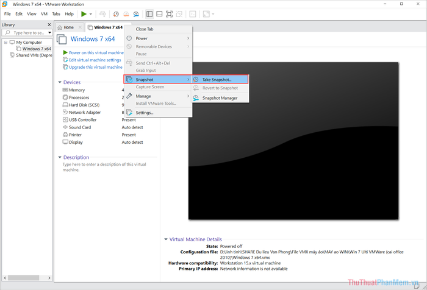
Task: Click the console view toolbar icon
Action: [193, 14]
